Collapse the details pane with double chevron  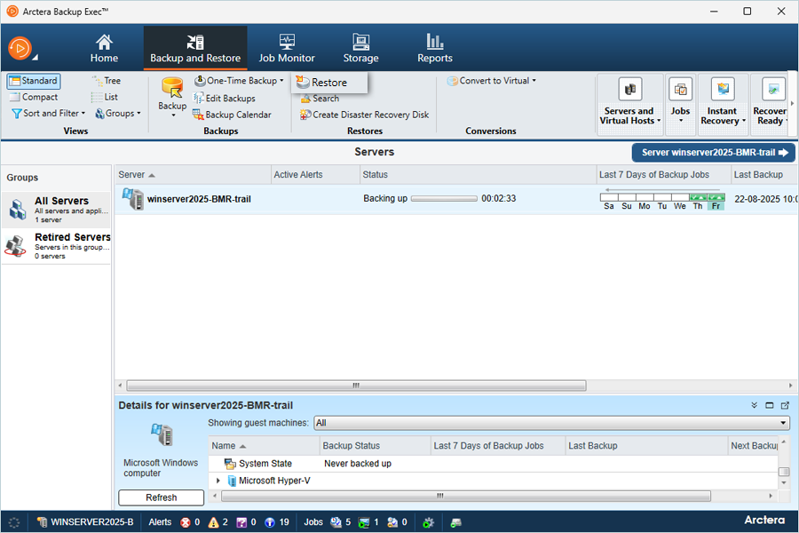pyautogui.click(x=754, y=405)
